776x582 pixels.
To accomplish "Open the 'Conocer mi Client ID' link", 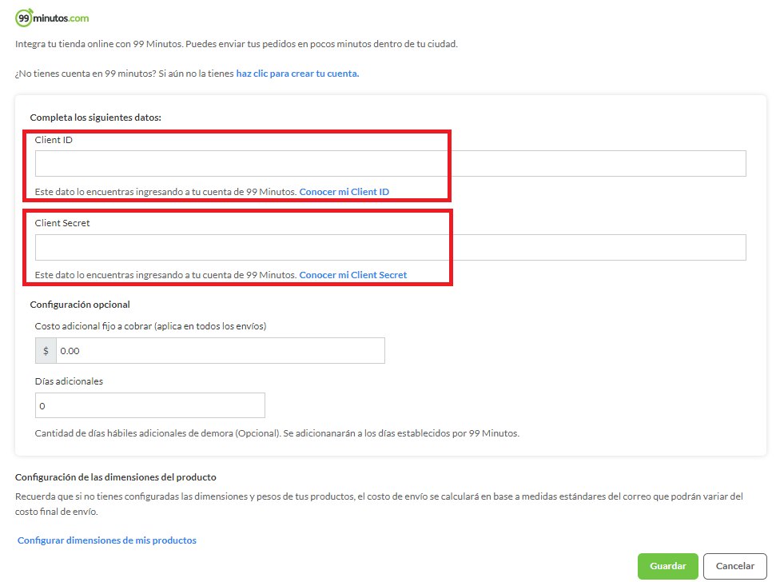I will 344,192.
